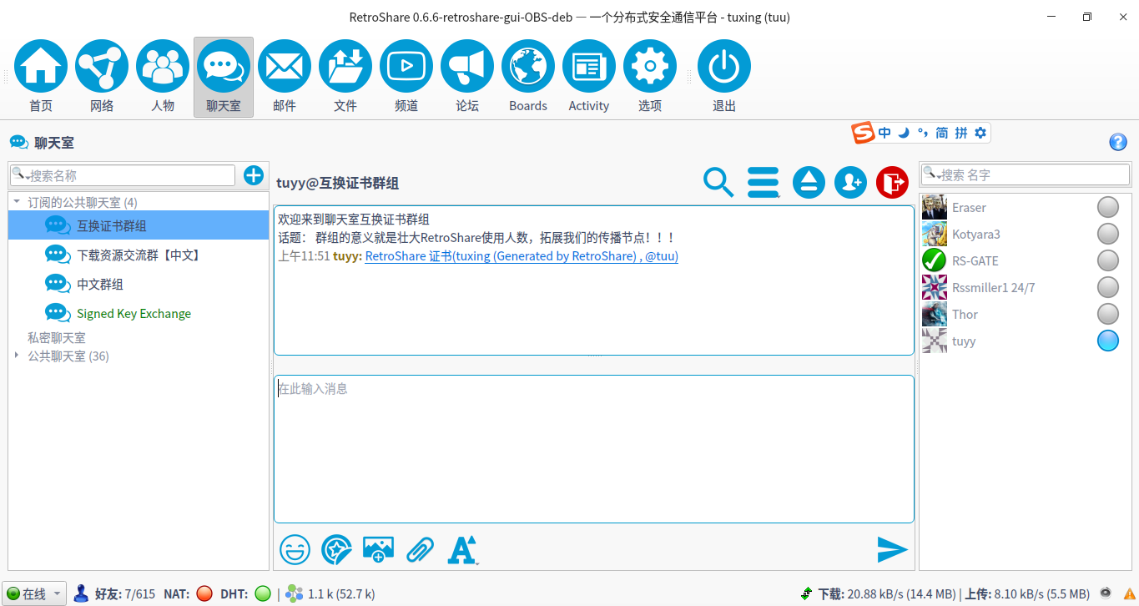
Task: Click the 下载 download rate in status bar
Action: pyautogui.click(x=886, y=594)
